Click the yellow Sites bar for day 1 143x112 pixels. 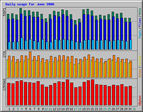tap(8, 69)
